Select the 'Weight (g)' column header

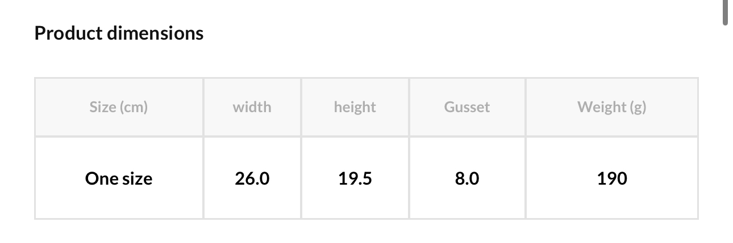pyautogui.click(x=611, y=107)
